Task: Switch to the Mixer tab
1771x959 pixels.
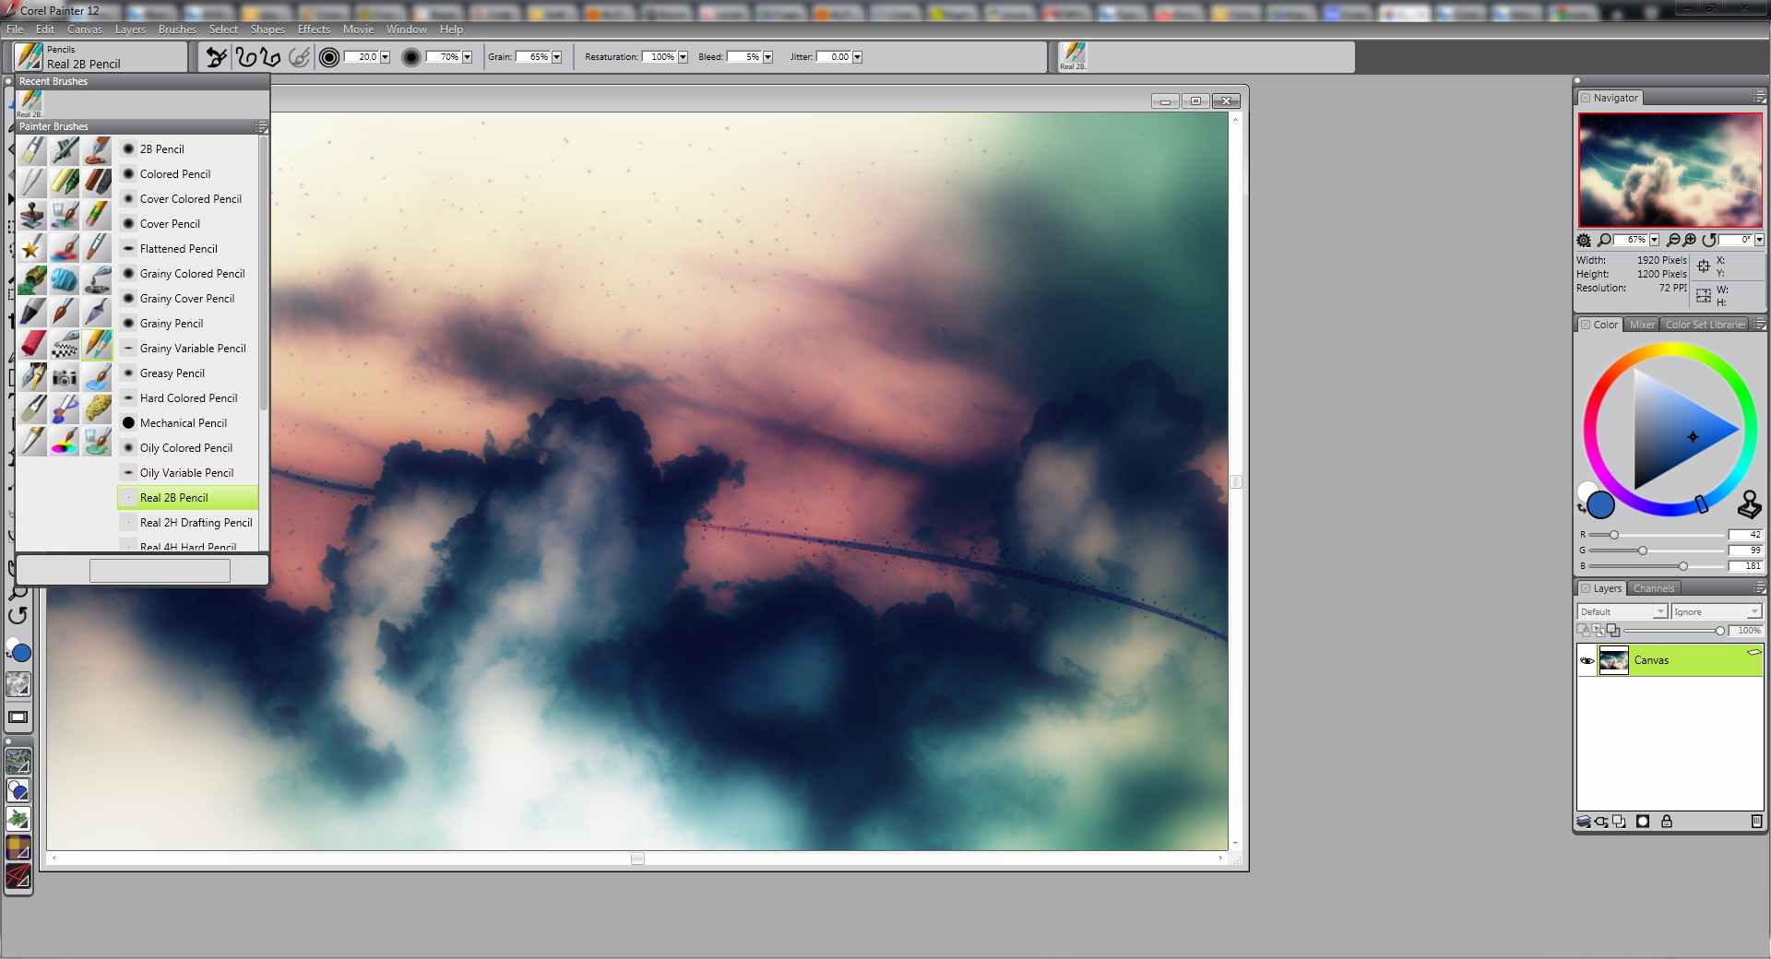Action: (x=1642, y=325)
